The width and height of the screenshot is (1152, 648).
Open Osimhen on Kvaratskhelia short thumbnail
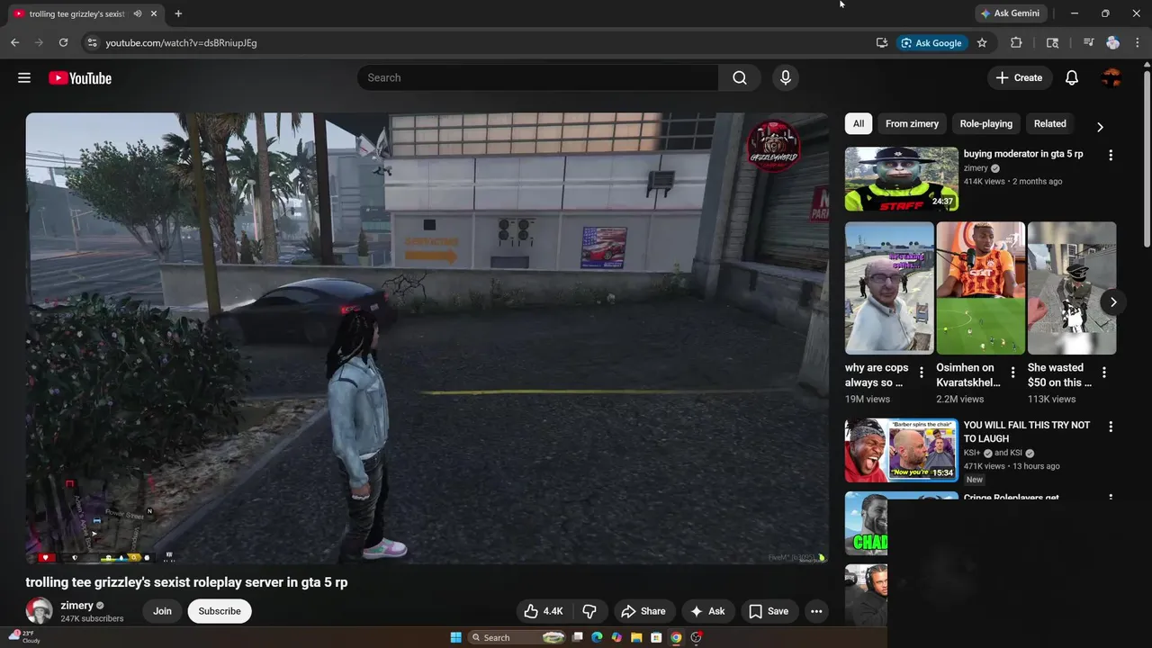pyautogui.click(x=981, y=288)
